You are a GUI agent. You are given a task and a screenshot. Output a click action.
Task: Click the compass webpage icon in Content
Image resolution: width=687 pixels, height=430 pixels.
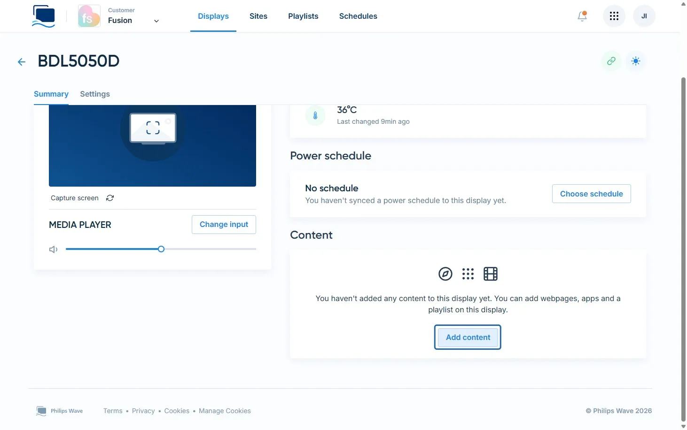[445, 274]
